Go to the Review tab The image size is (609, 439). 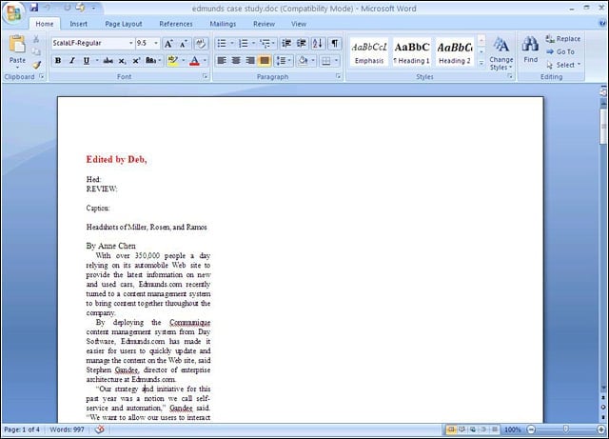point(265,24)
